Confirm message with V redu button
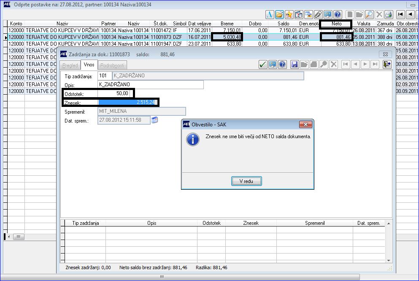The height and width of the screenshot is (281, 419). [x=246, y=181]
